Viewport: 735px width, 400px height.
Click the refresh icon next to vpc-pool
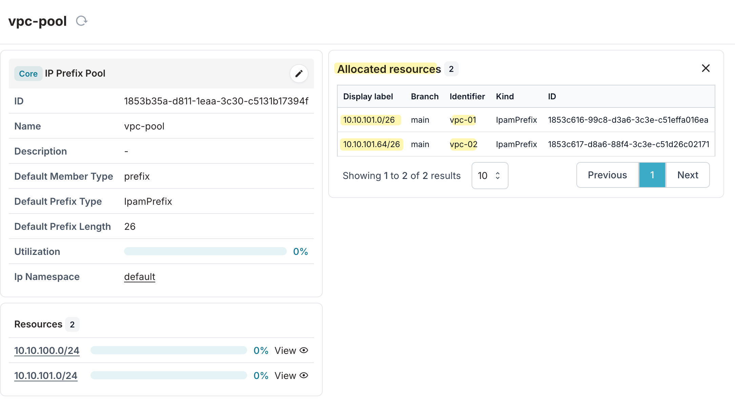82,21
